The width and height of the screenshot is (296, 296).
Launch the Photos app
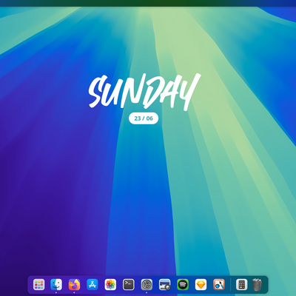(x=110, y=285)
